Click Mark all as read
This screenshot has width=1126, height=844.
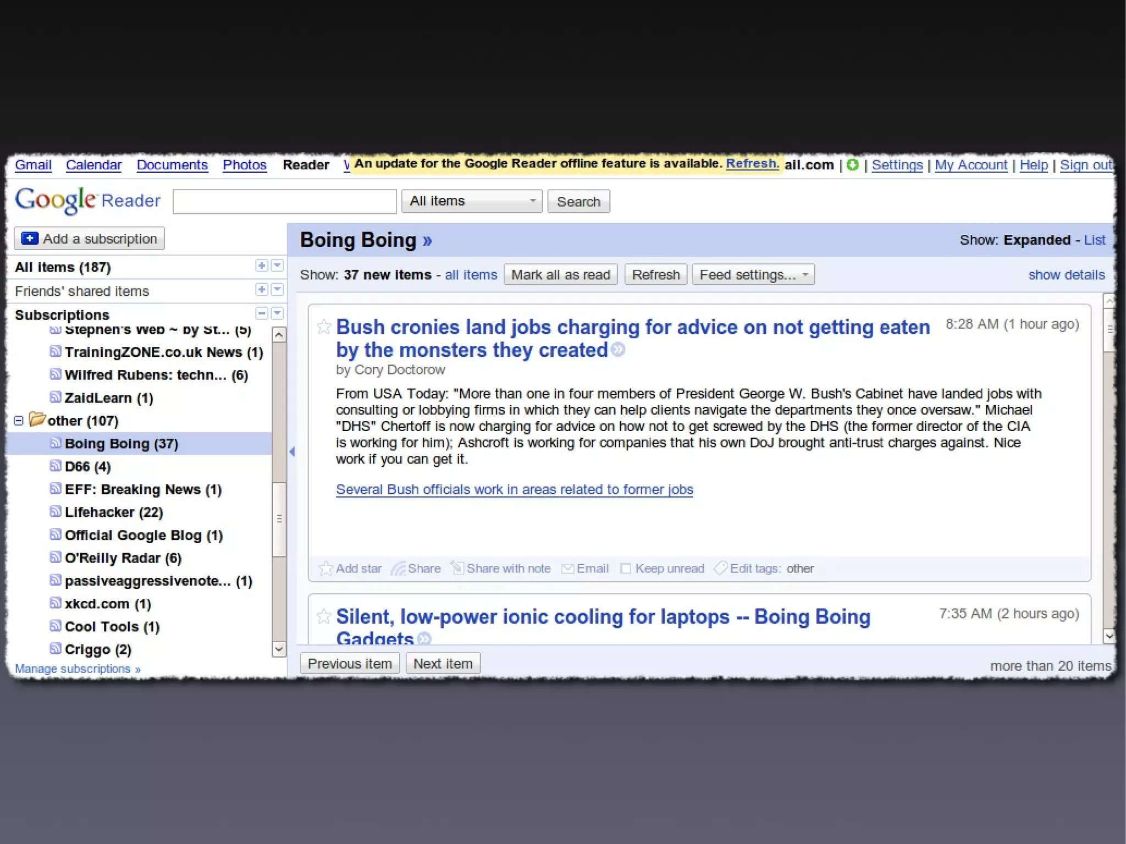pos(560,274)
